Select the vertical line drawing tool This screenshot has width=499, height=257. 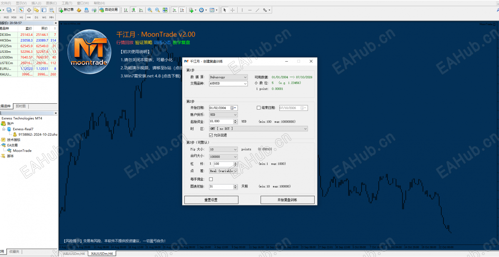242,10
